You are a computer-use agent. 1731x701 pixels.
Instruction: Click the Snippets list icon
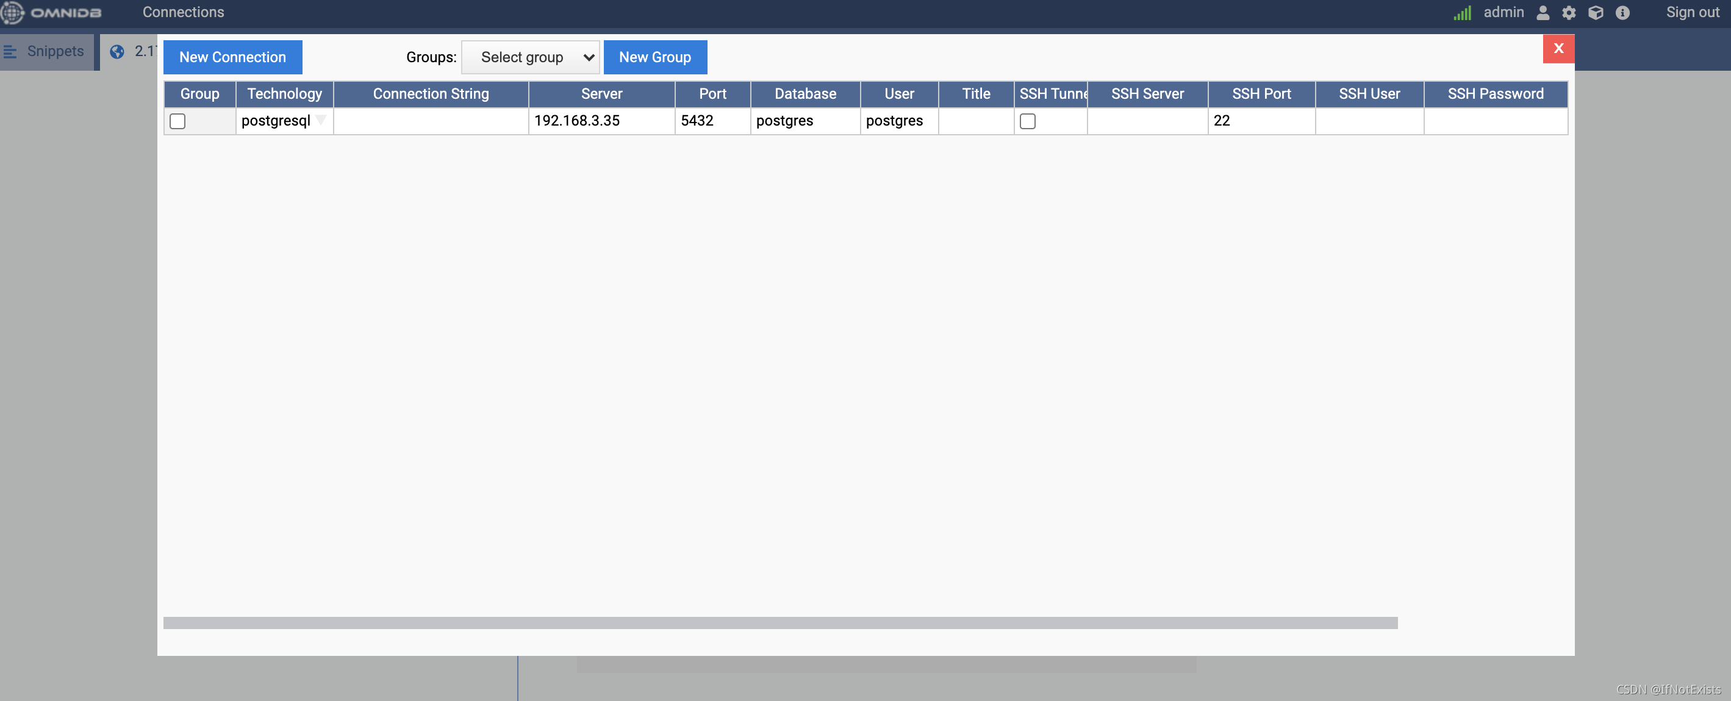(10, 52)
